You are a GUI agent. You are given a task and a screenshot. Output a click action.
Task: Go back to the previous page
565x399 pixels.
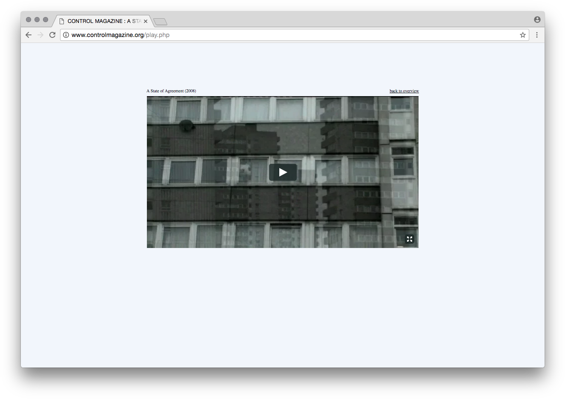pyautogui.click(x=29, y=35)
